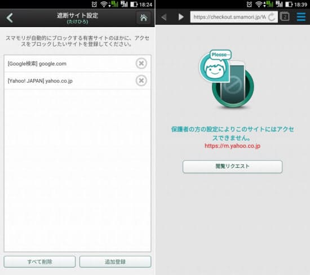Go back using the left chevron arrow
The width and height of the screenshot is (310, 275).
10,18
